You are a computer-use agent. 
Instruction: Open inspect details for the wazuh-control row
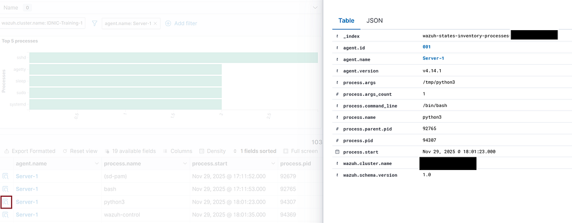click(x=6, y=215)
